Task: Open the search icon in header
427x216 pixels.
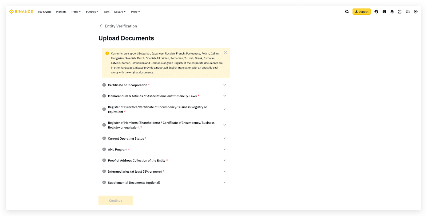Action: [x=347, y=12]
